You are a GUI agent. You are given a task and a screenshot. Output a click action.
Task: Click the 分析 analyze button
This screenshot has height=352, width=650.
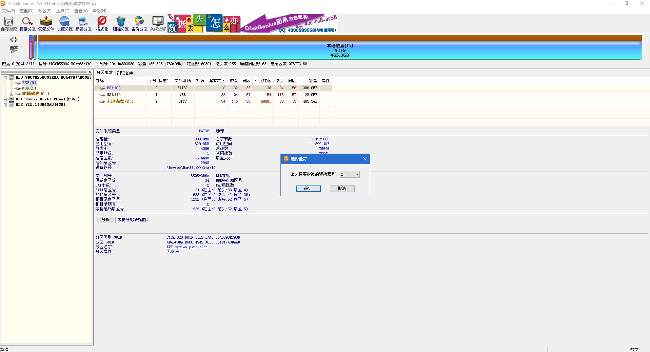pyautogui.click(x=105, y=220)
